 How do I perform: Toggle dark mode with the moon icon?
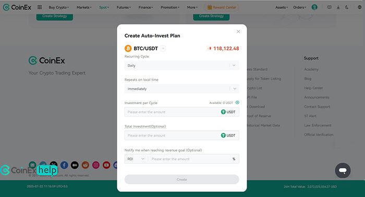(347, 7)
